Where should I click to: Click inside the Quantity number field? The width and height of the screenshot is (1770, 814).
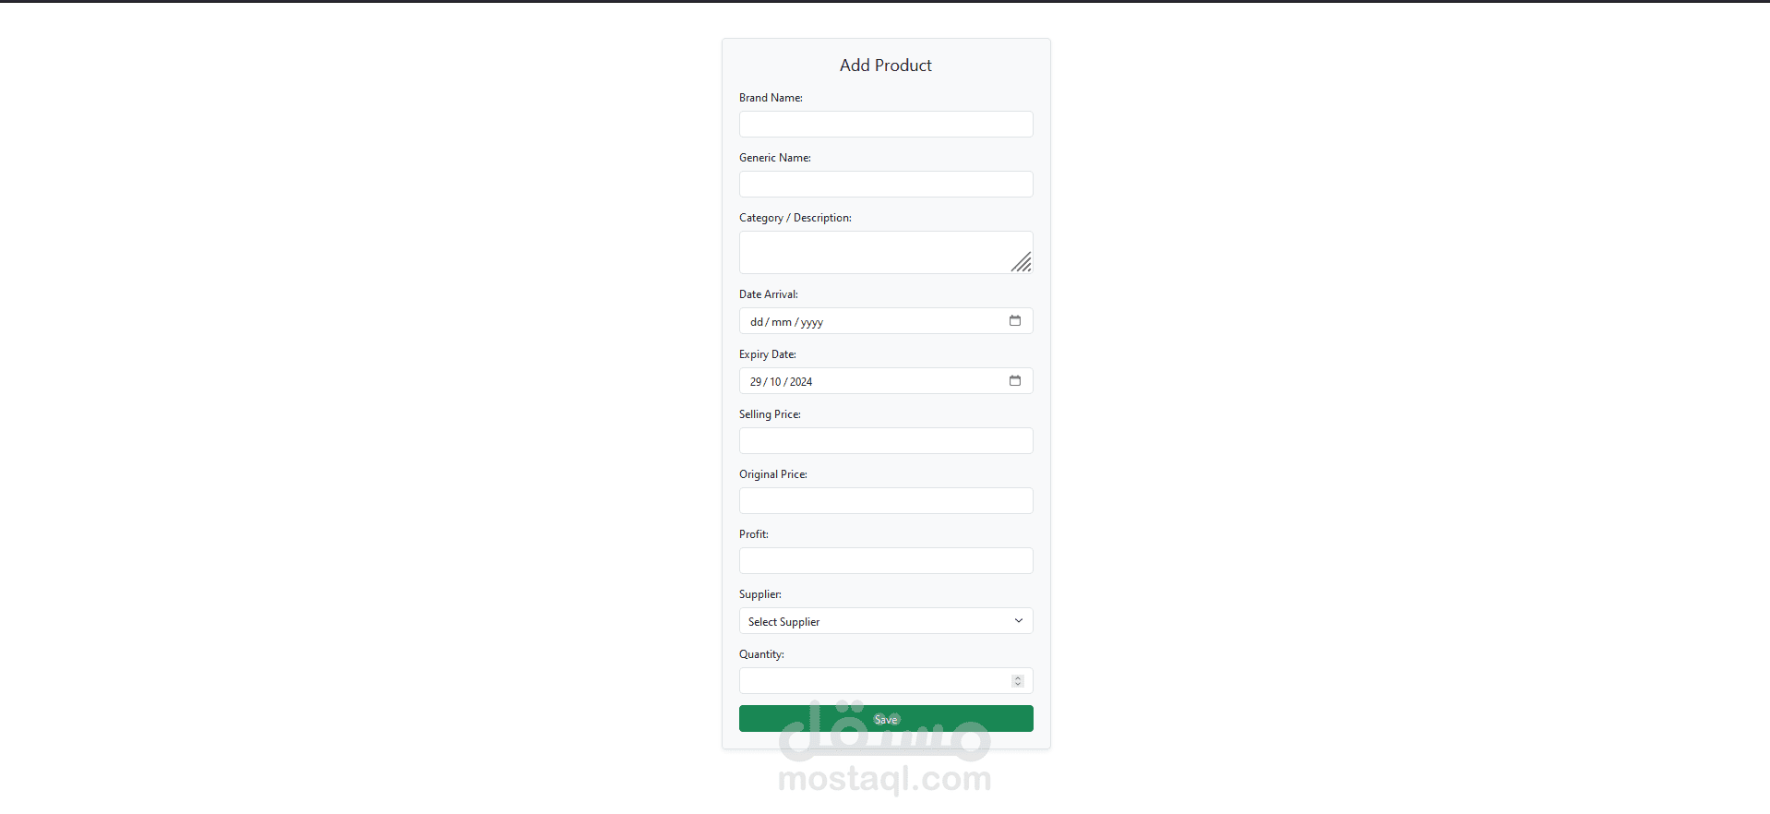(872, 681)
